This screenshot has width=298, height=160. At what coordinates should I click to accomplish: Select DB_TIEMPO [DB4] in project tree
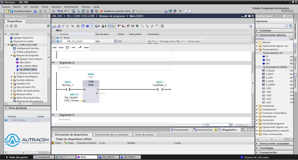(x=28, y=69)
